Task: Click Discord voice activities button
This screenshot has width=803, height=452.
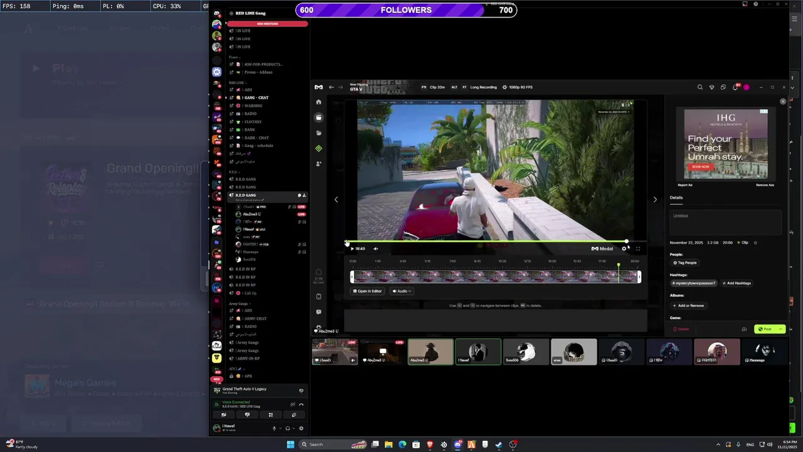Action: point(271,415)
